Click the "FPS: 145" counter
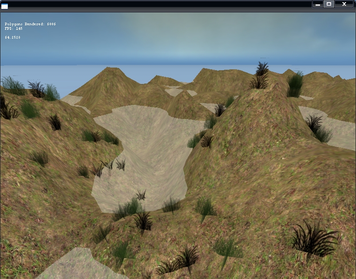The width and height of the screenshot is (356, 279). click(14, 28)
